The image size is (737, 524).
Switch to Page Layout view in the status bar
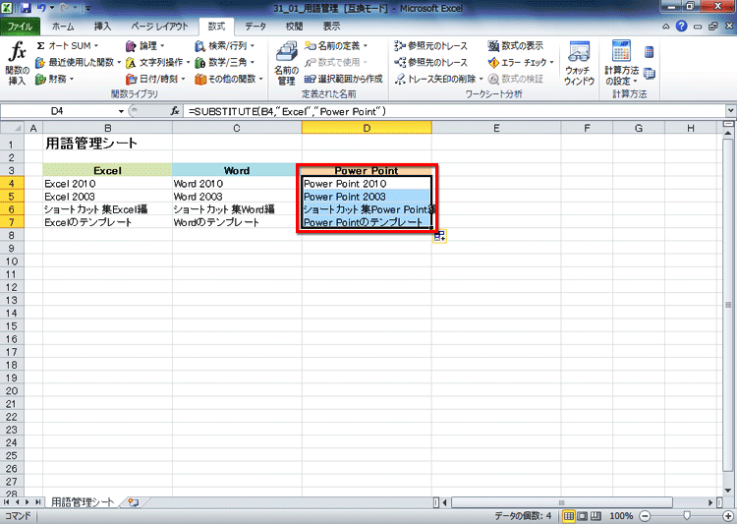pyautogui.click(x=582, y=516)
